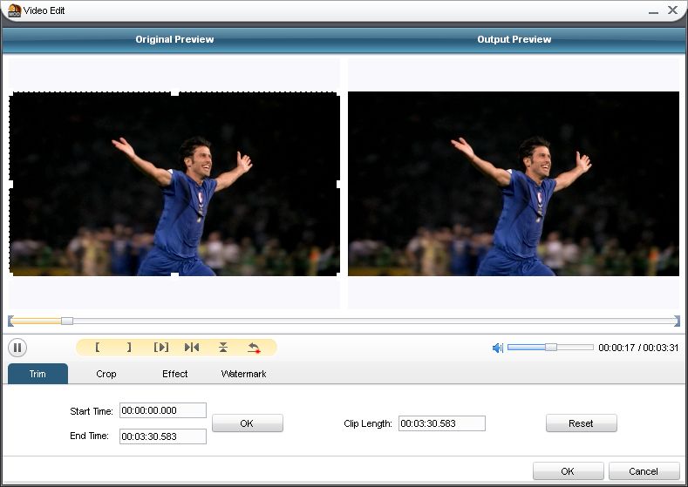Click the 00:00:17 / 00:03:31 time display
Image resolution: width=688 pixels, height=487 pixels.
tap(638, 348)
